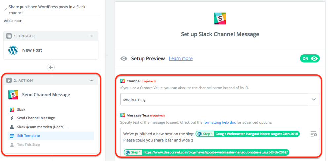Image resolution: width=329 pixels, height=164 pixels.
Task: Open the trigger step three-dot menu
Action: [91, 36]
